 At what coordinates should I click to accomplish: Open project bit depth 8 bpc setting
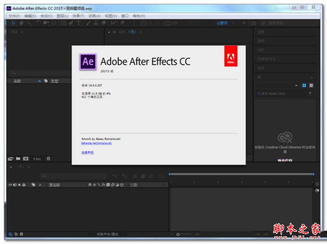[37, 159]
